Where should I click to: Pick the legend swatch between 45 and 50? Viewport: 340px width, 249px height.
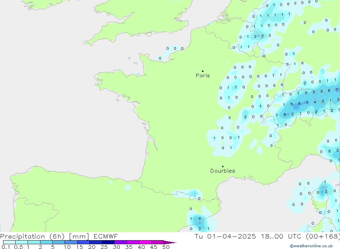[158, 242]
